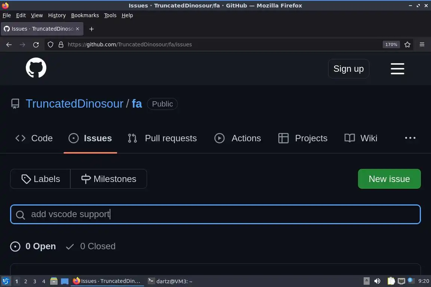This screenshot has height=287, width=431.
Task: Open the GitHub hamburger navigation menu
Action: pos(397,69)
